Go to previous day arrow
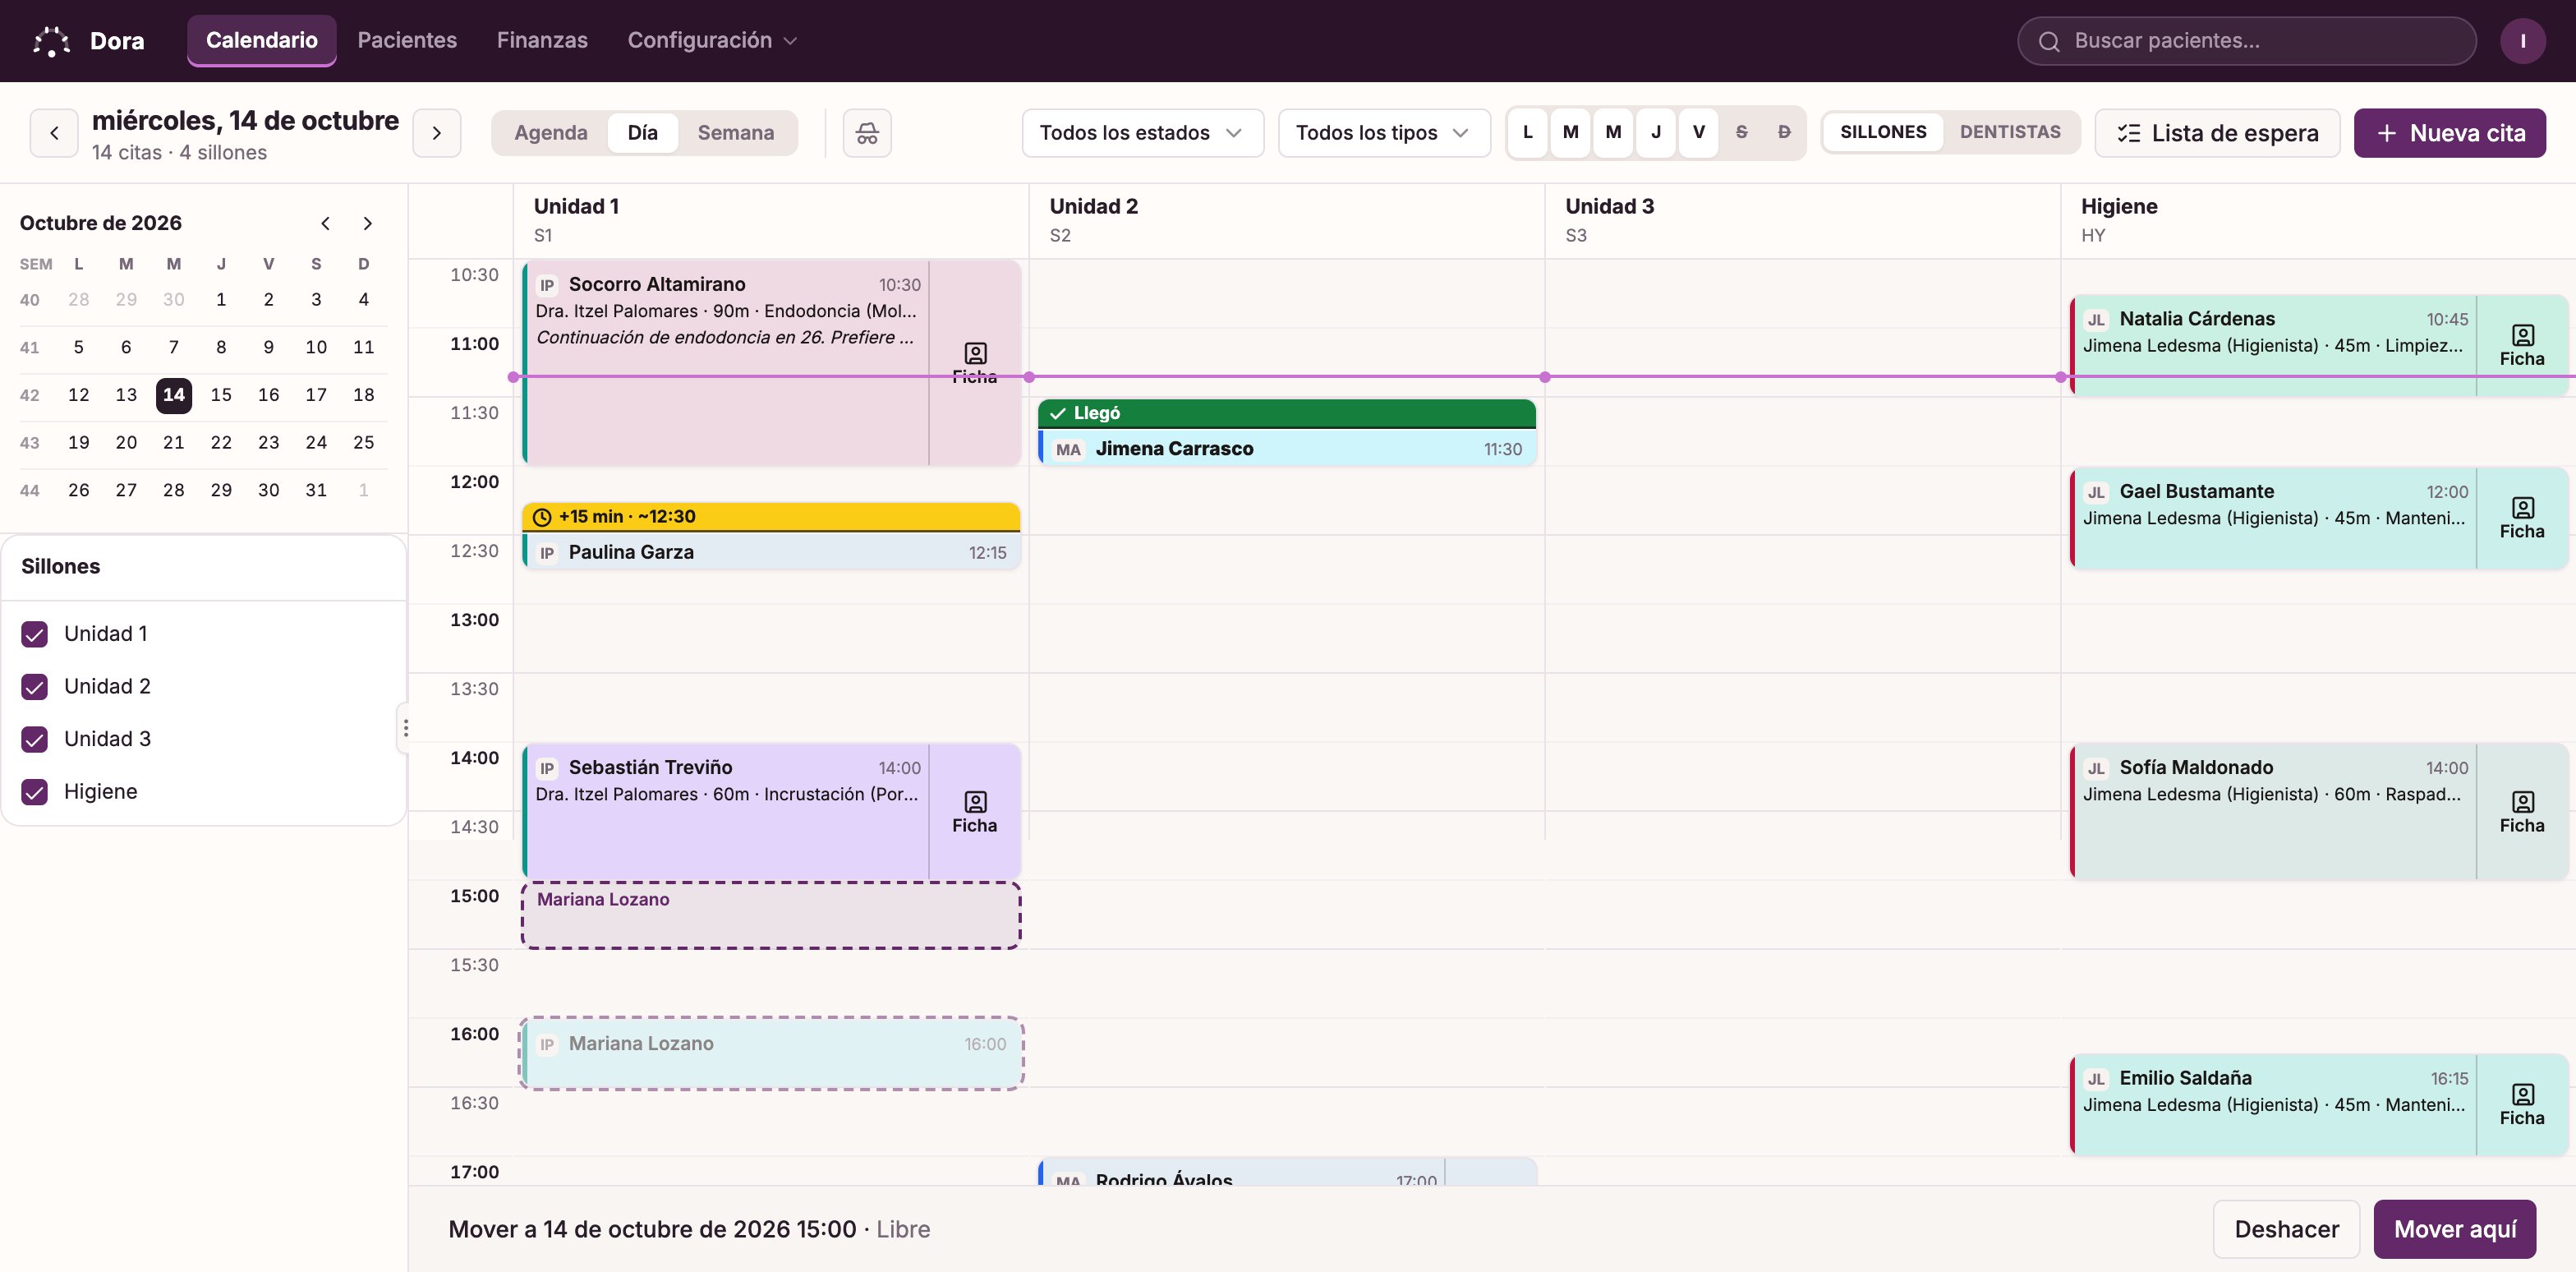This screenshot has width=2576, height=1272. [x=54, y=133]
